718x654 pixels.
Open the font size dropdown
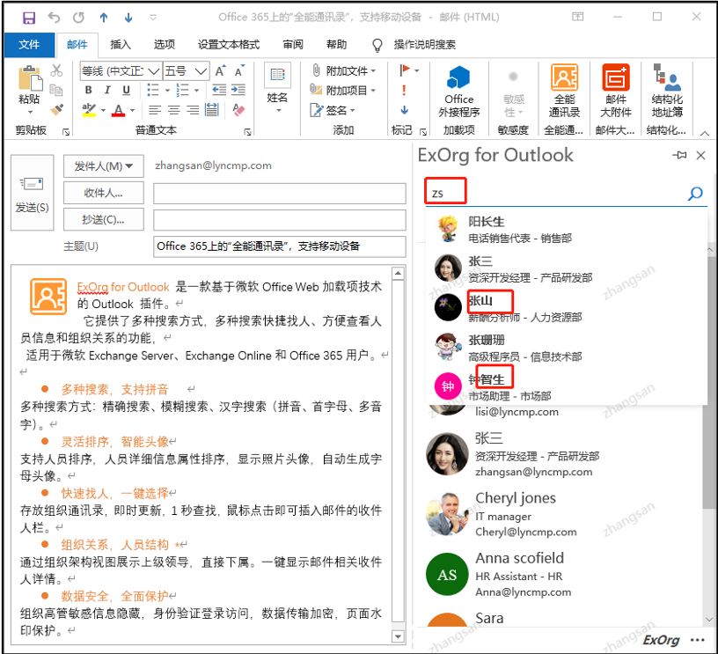pos(201,71)
